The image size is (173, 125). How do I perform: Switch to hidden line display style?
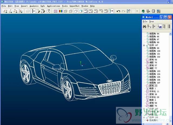click(x=71, y=11)
